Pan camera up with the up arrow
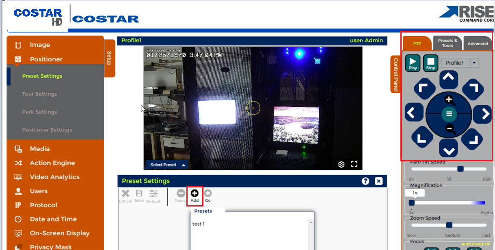Screen dimensions: 495x250 click(x=448, y=79)
